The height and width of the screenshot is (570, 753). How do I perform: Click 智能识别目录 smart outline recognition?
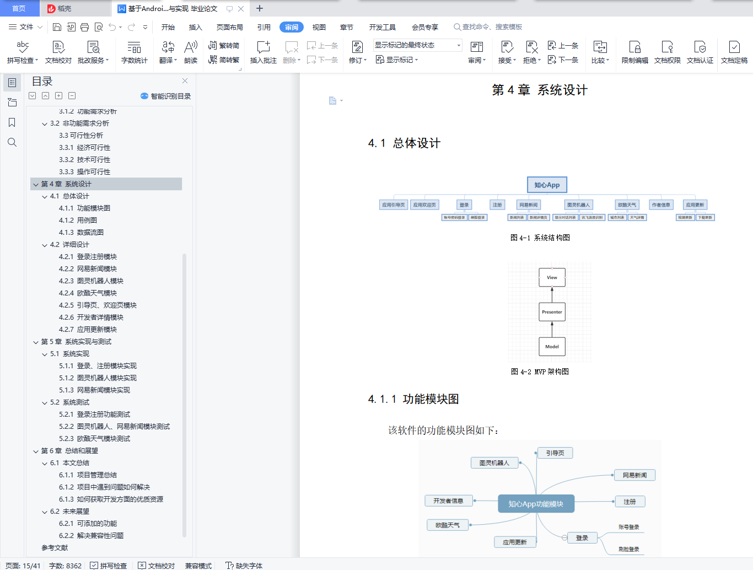click(x=166, y=96)
